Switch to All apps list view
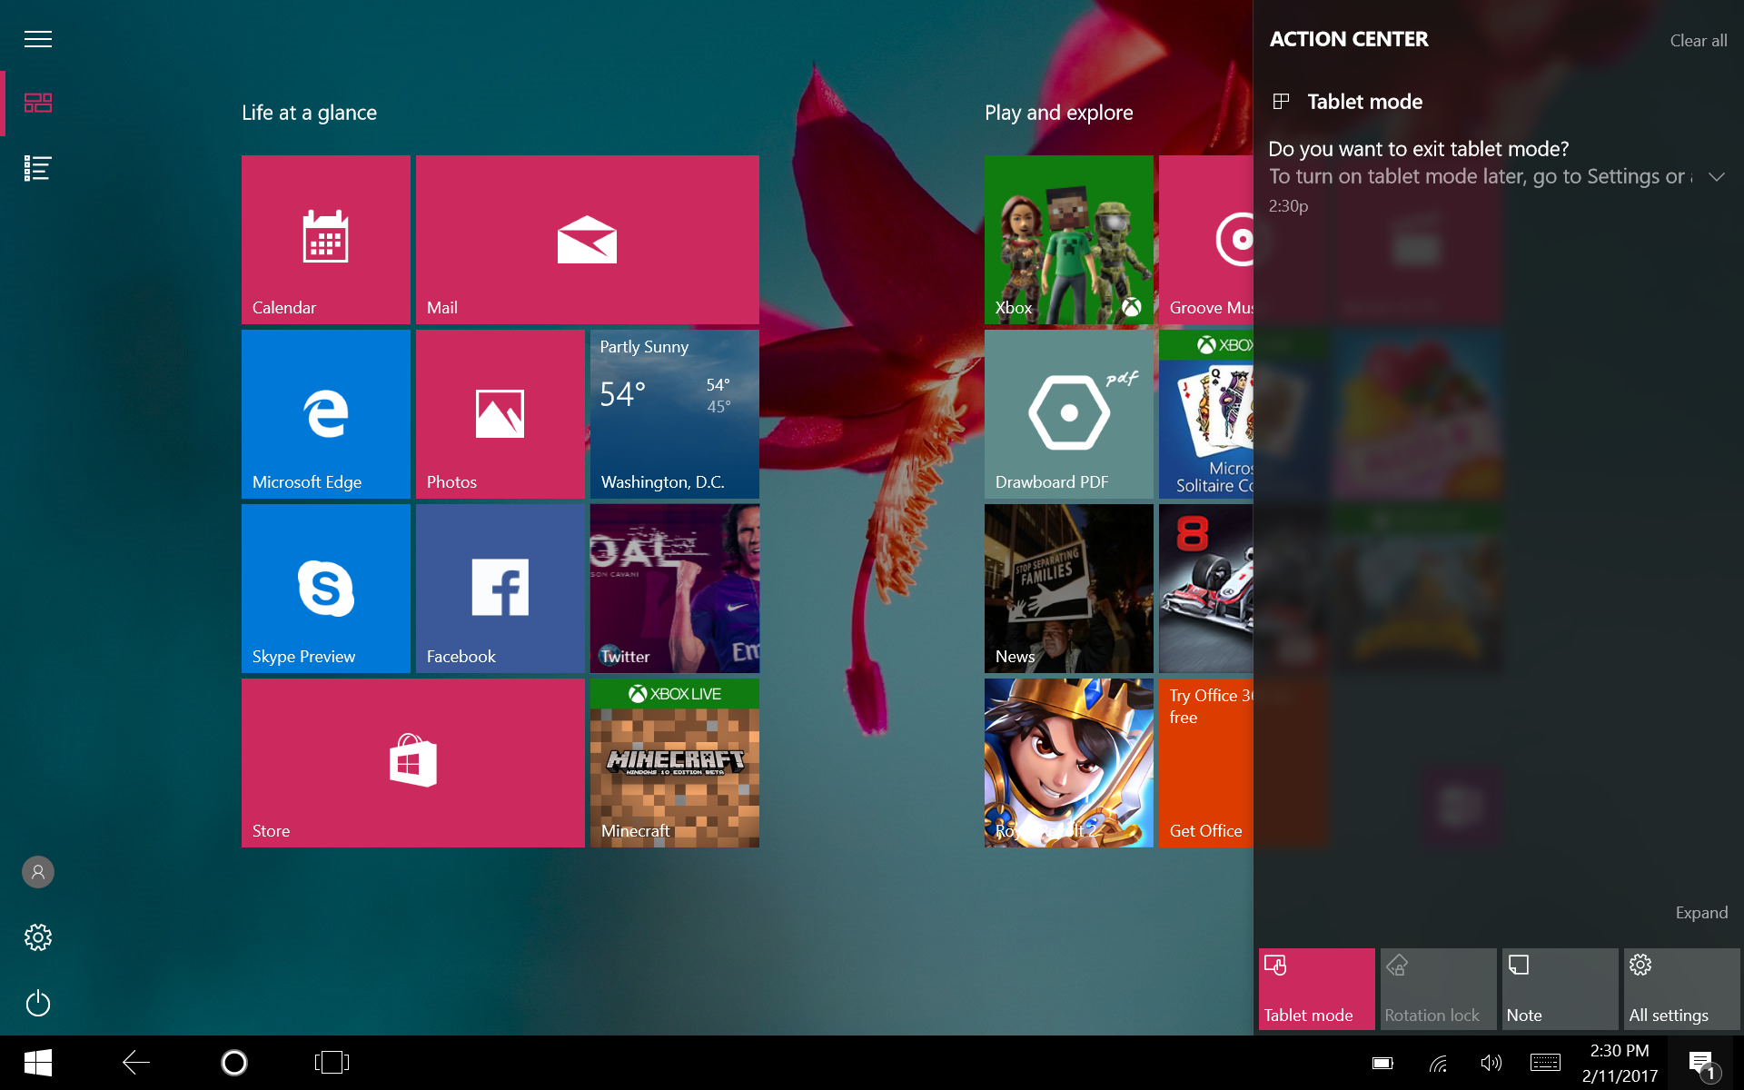Image resolution: width=1744 pixels, height=1090 pixels. click(x=37, y=168)
